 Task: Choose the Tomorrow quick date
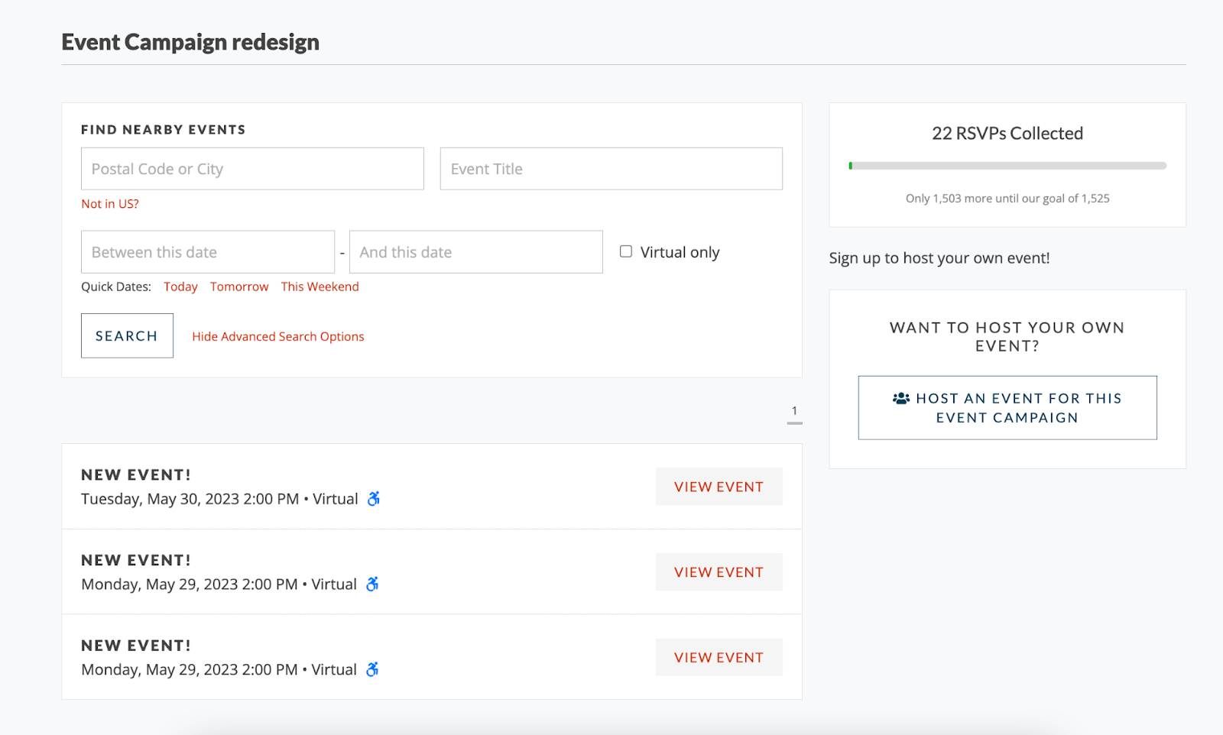(239, 287)
